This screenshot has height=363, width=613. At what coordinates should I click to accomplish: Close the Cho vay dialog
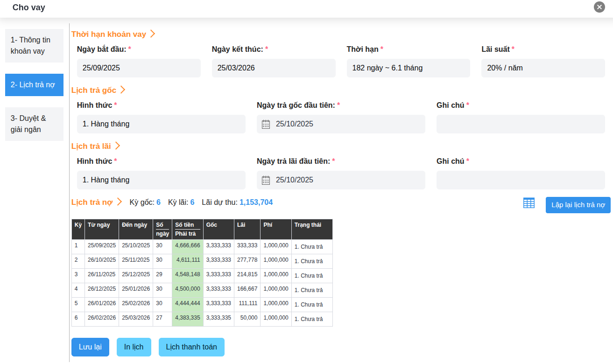[599, 7]
